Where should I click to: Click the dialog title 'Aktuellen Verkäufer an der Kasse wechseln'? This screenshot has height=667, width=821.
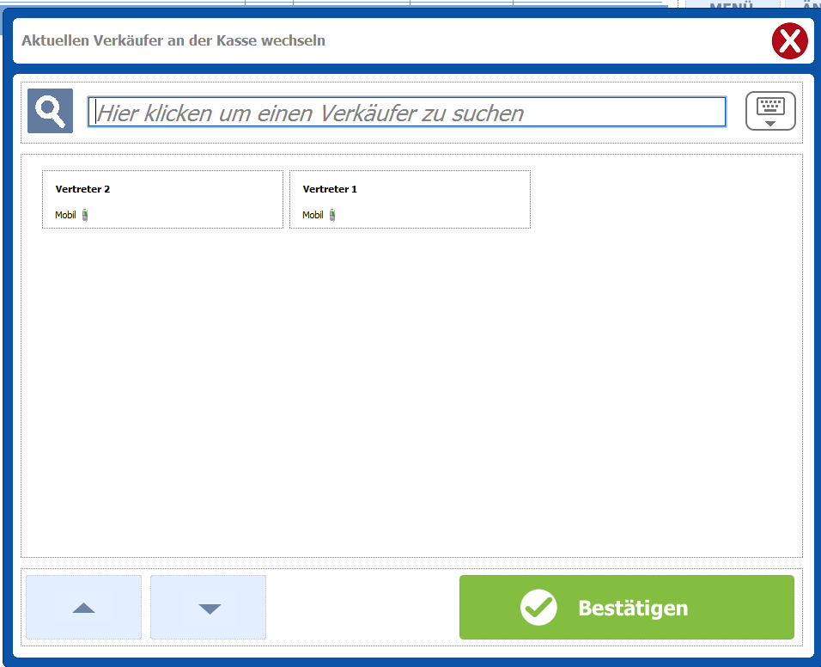pos(173,40)
